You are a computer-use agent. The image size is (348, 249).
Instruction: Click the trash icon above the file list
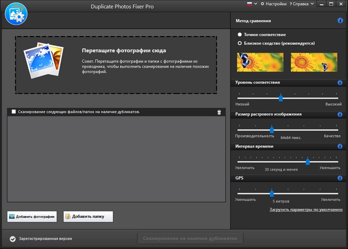coord(219,112)
